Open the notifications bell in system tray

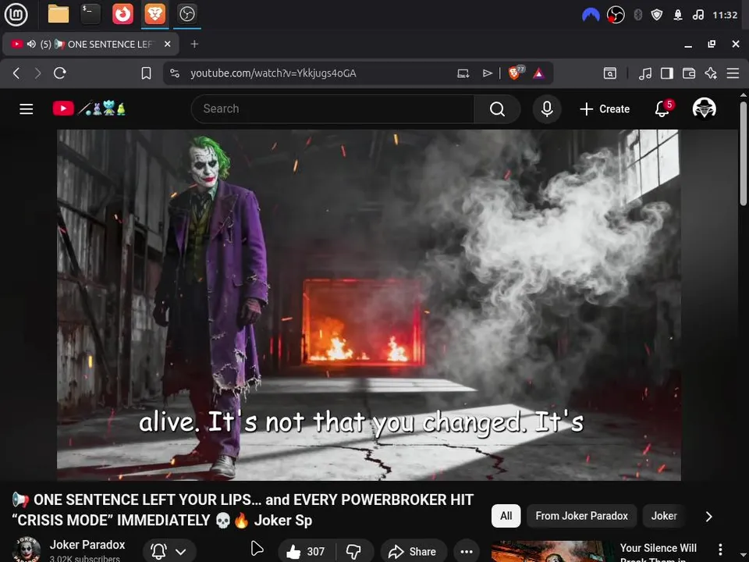point(678,15)
